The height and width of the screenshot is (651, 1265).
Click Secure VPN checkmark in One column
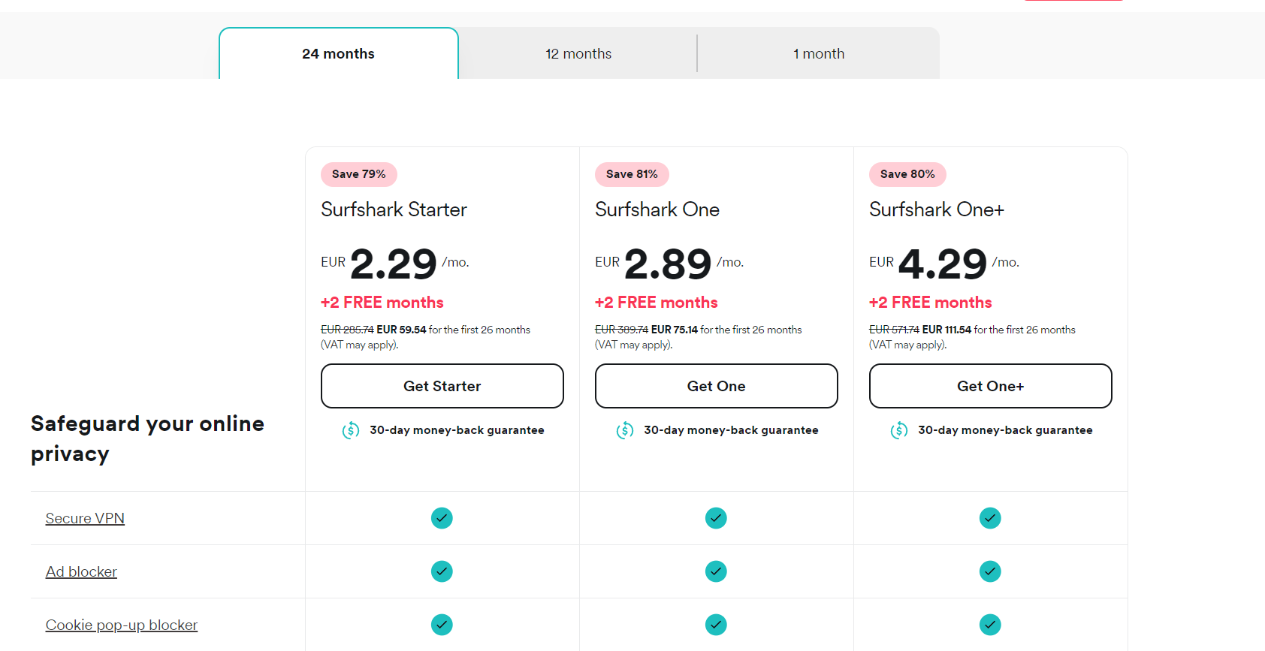[716, 518]
